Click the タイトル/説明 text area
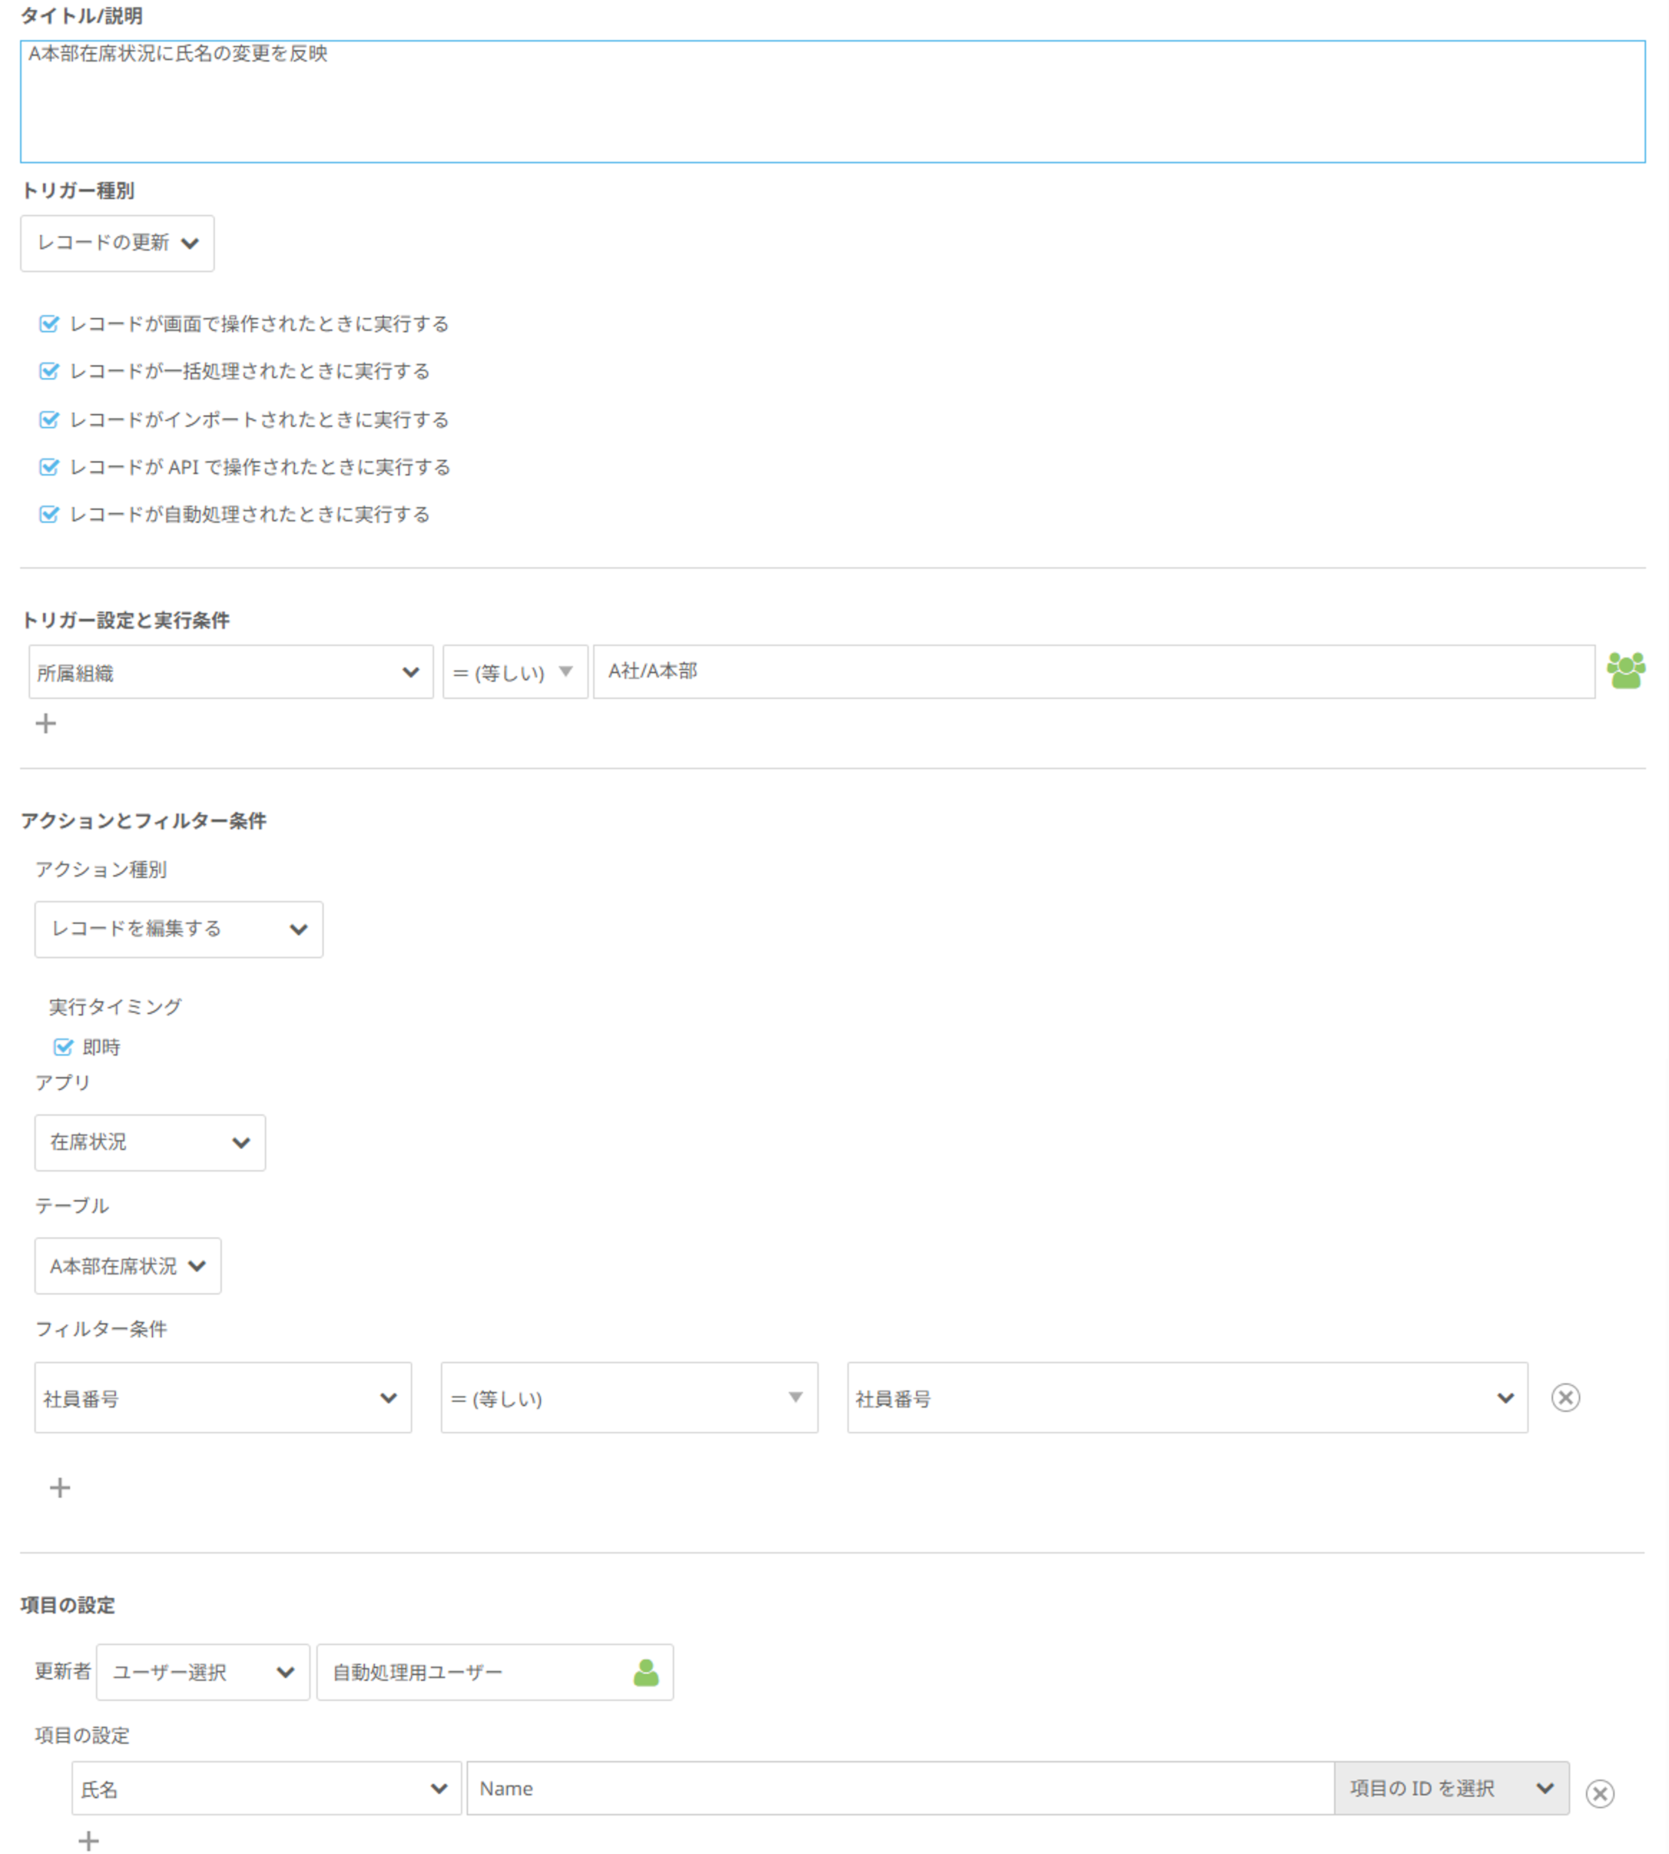 tap(833, 102)
